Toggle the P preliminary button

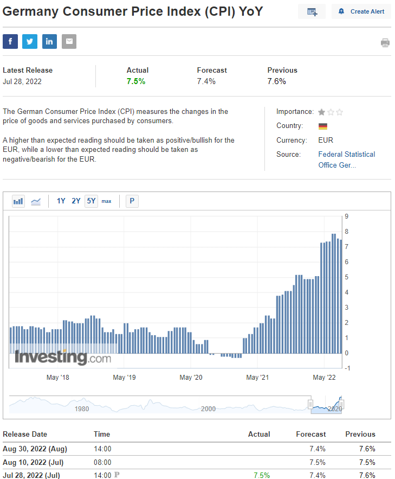132,201
